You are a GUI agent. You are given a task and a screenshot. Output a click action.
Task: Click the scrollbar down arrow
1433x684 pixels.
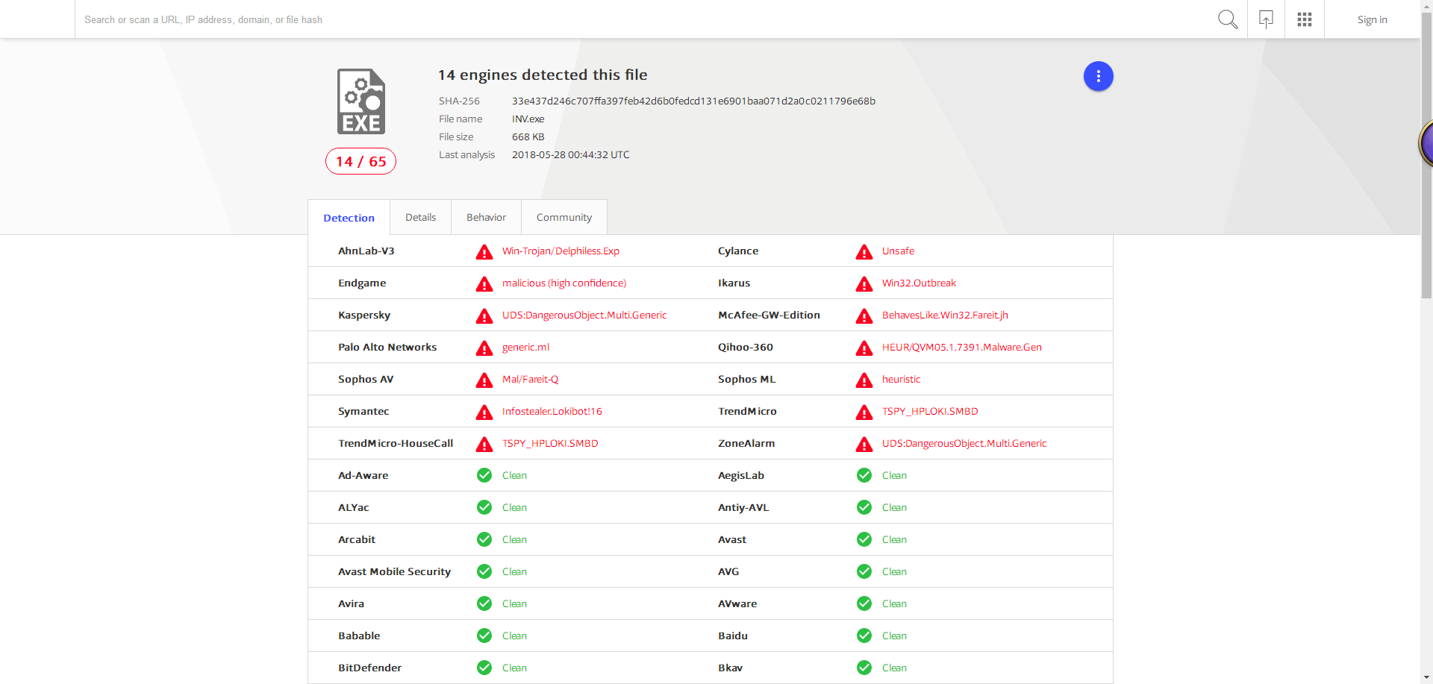click(1426, 677)
